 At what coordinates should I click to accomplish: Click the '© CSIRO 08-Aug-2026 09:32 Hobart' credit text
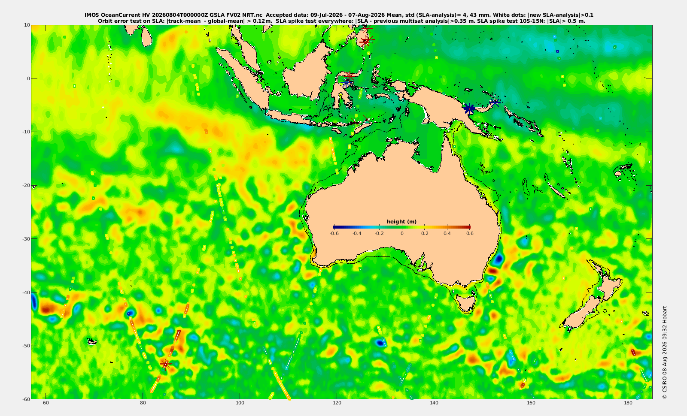pyautogui.click(x=664, y=352)
